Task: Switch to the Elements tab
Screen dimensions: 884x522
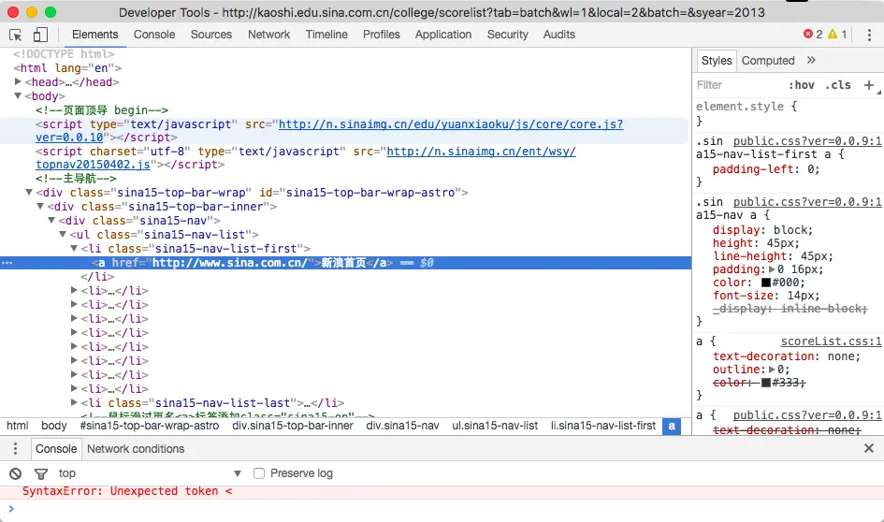Action: pos(94,35)
